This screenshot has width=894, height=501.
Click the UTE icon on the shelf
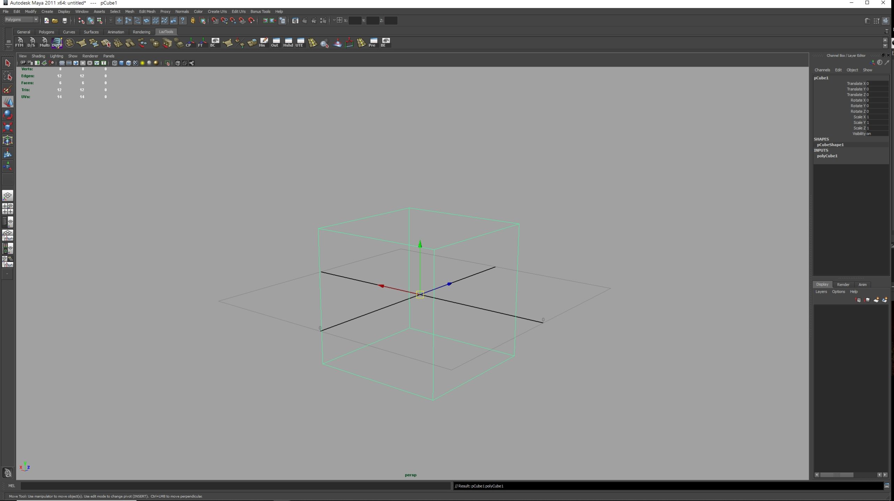click(x=300, y=42)
